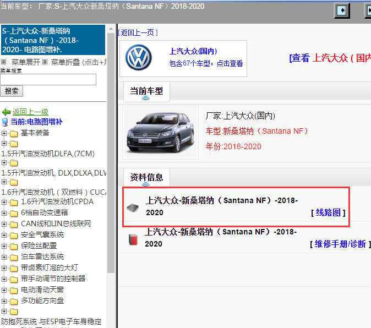
Task: Click 包含67个车型，点击查看 link
Action: pos(206,63)
